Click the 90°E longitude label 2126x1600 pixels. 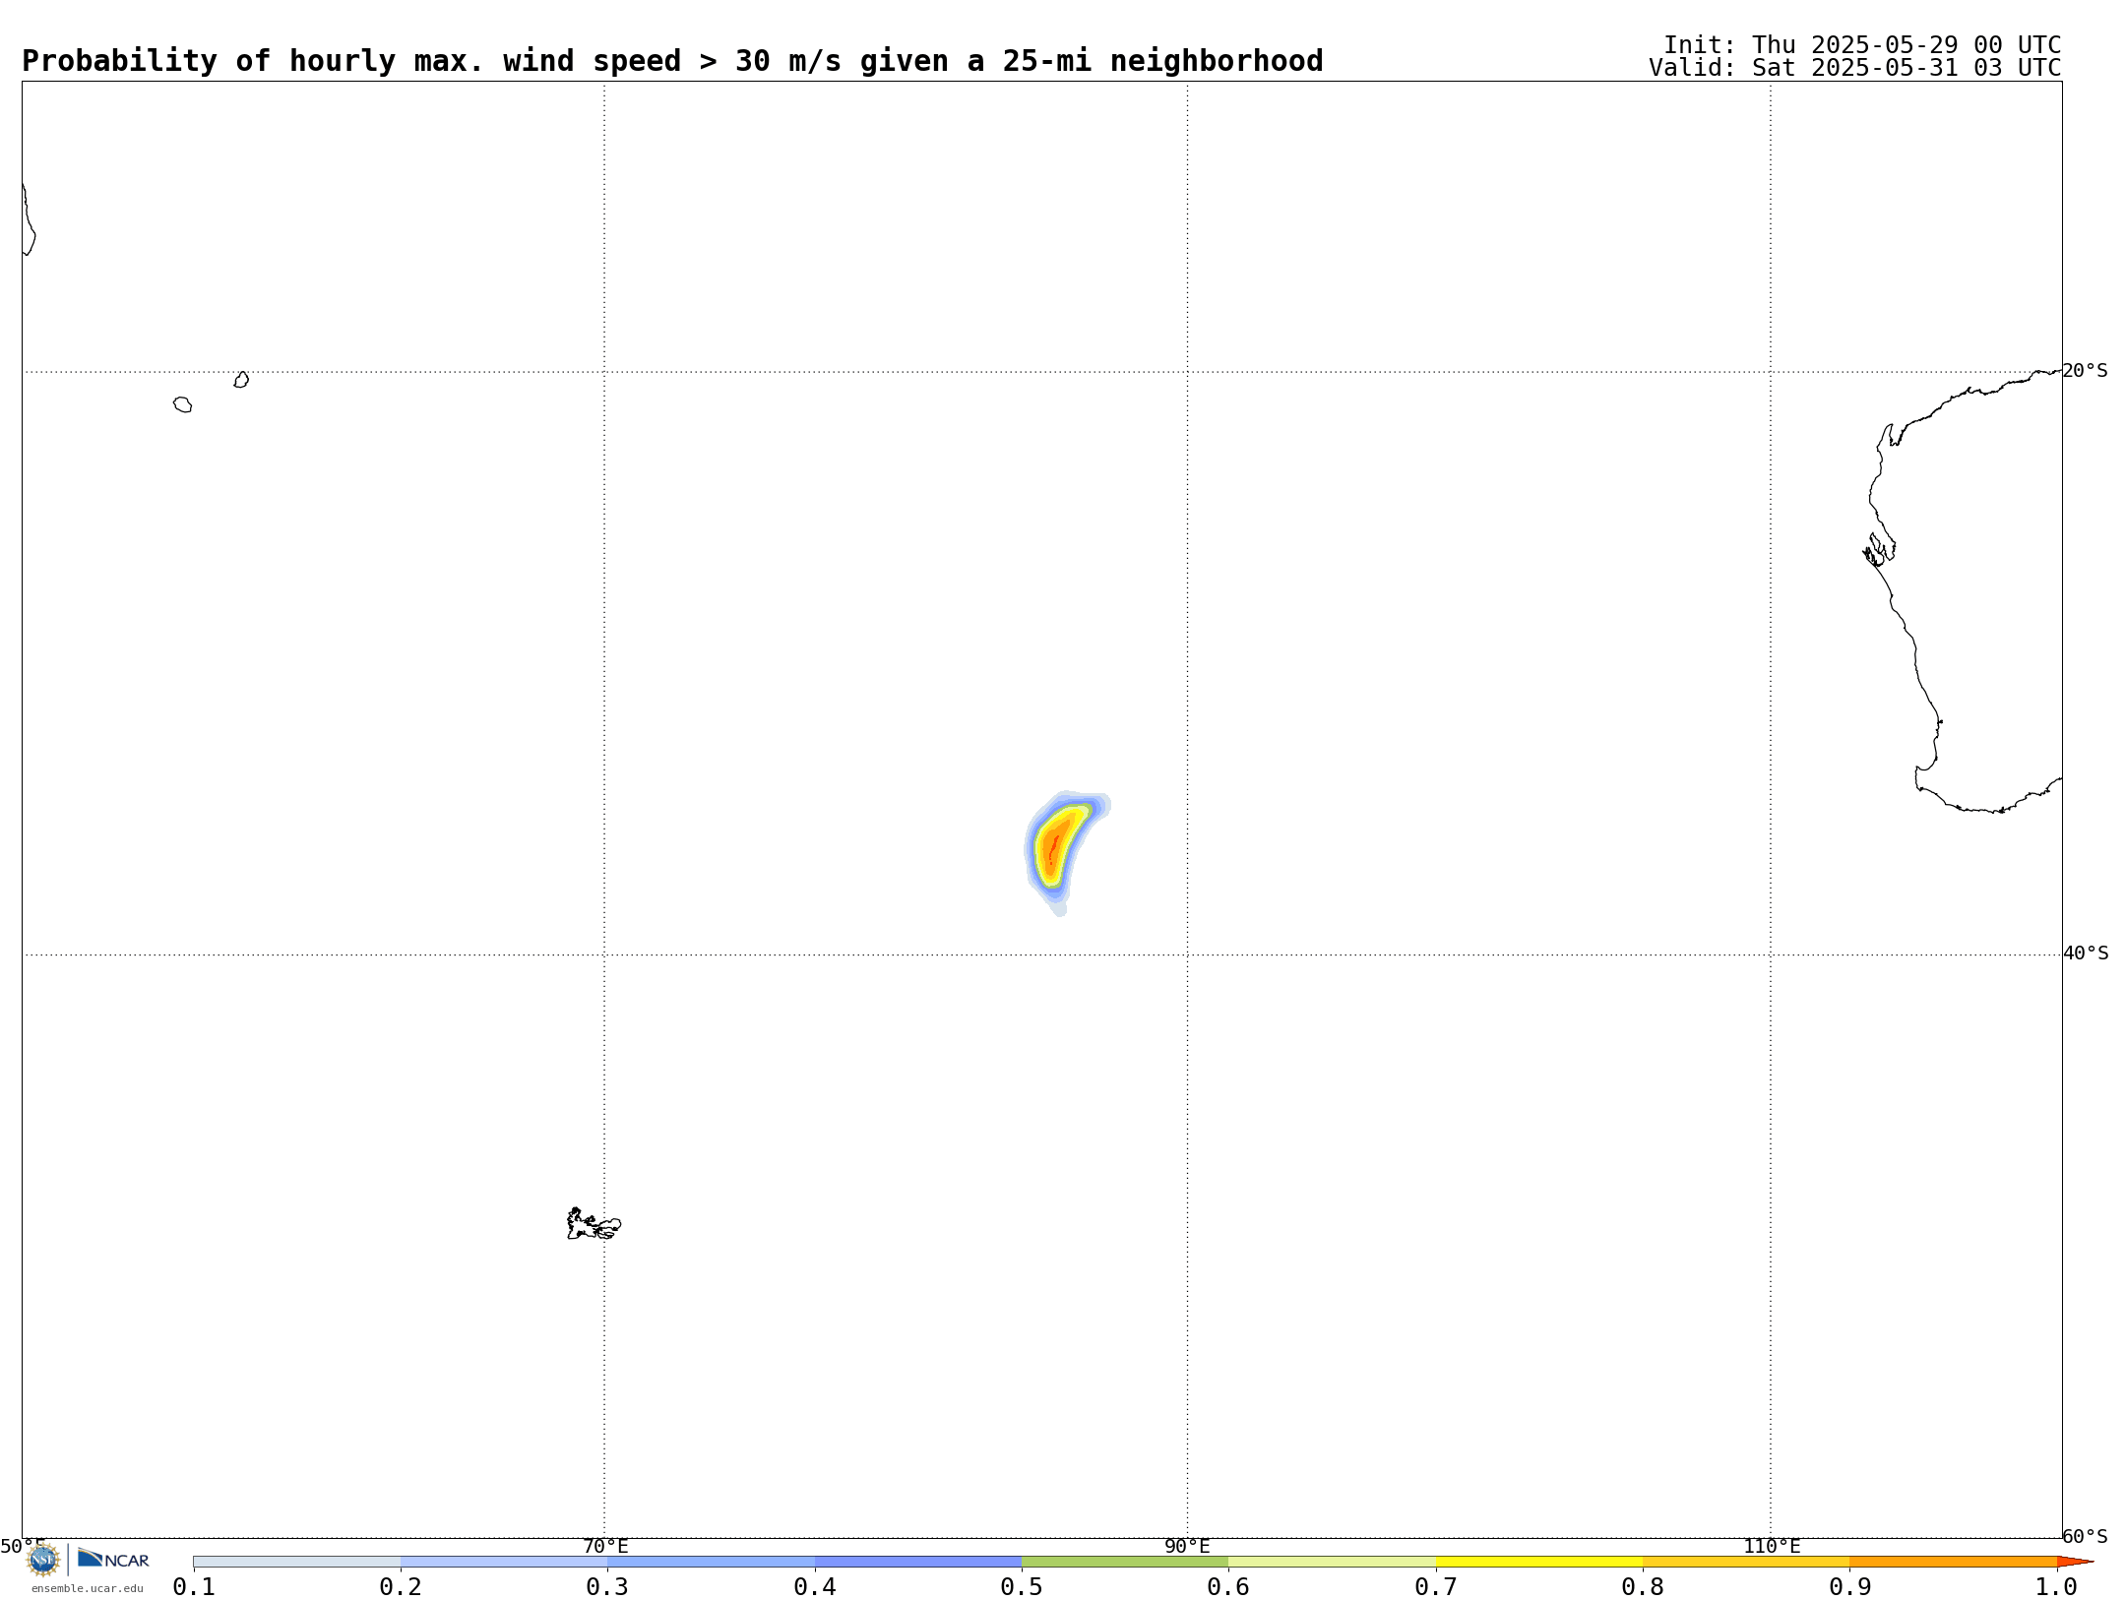1187,1547
